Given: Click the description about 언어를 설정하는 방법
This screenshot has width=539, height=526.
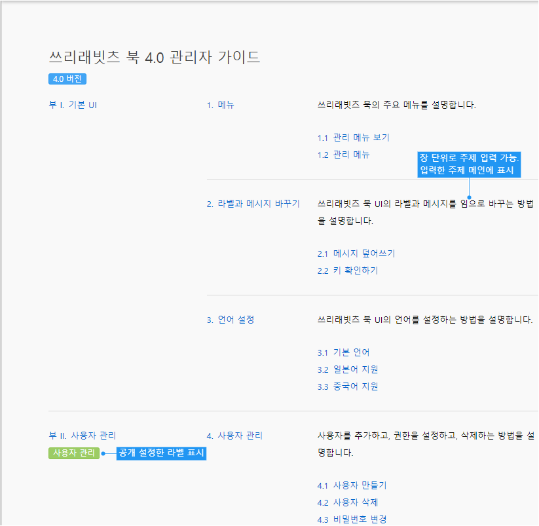Looking at the screenshot, I should click(425, 320).
